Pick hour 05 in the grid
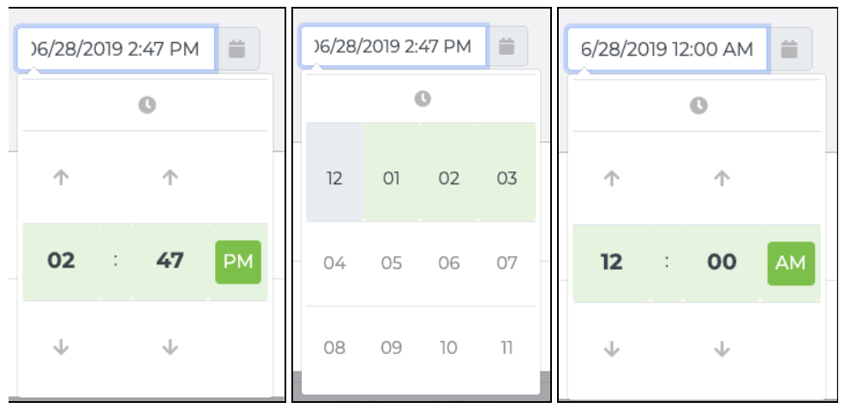 point(392,263)
